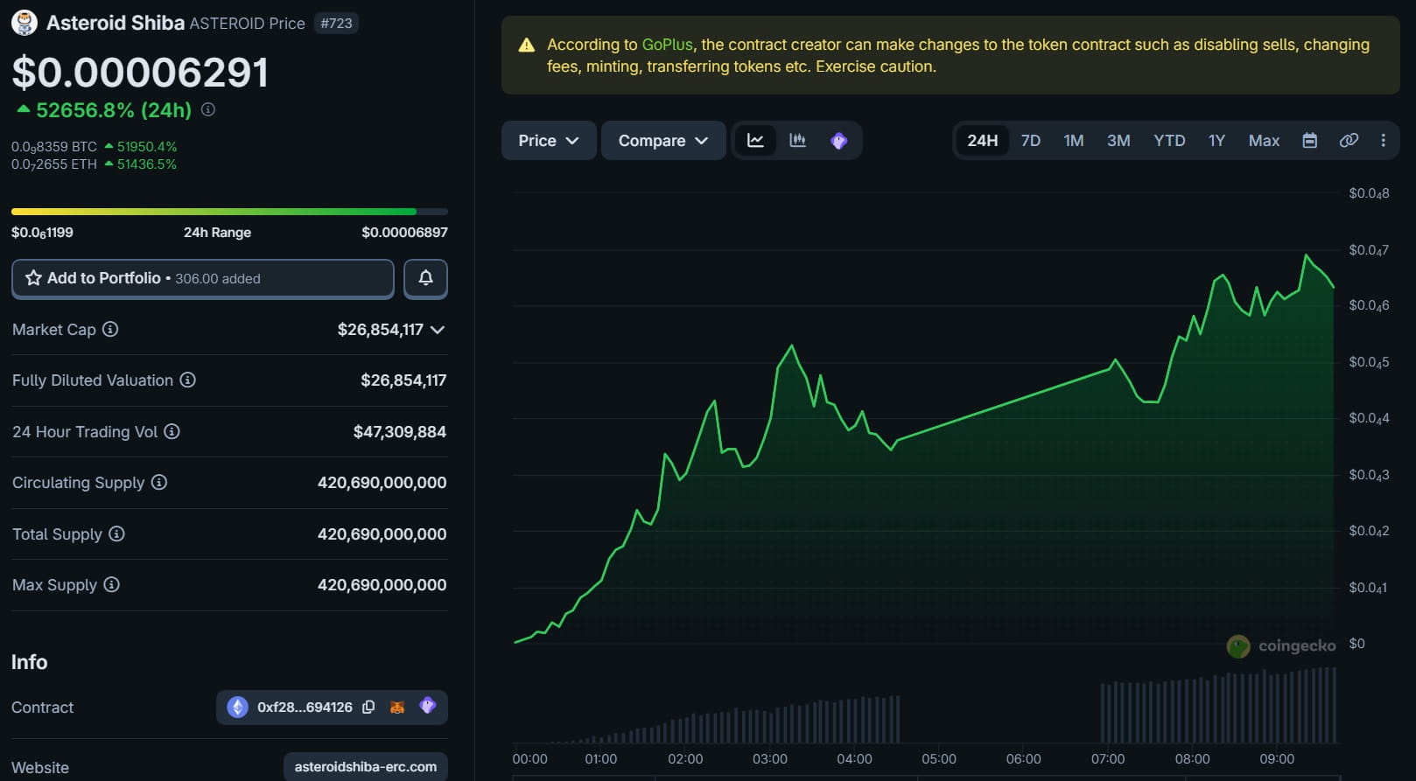Click the Circulating Supply info icon
This screenshot has height=781, width=1416.
(159, 483)
